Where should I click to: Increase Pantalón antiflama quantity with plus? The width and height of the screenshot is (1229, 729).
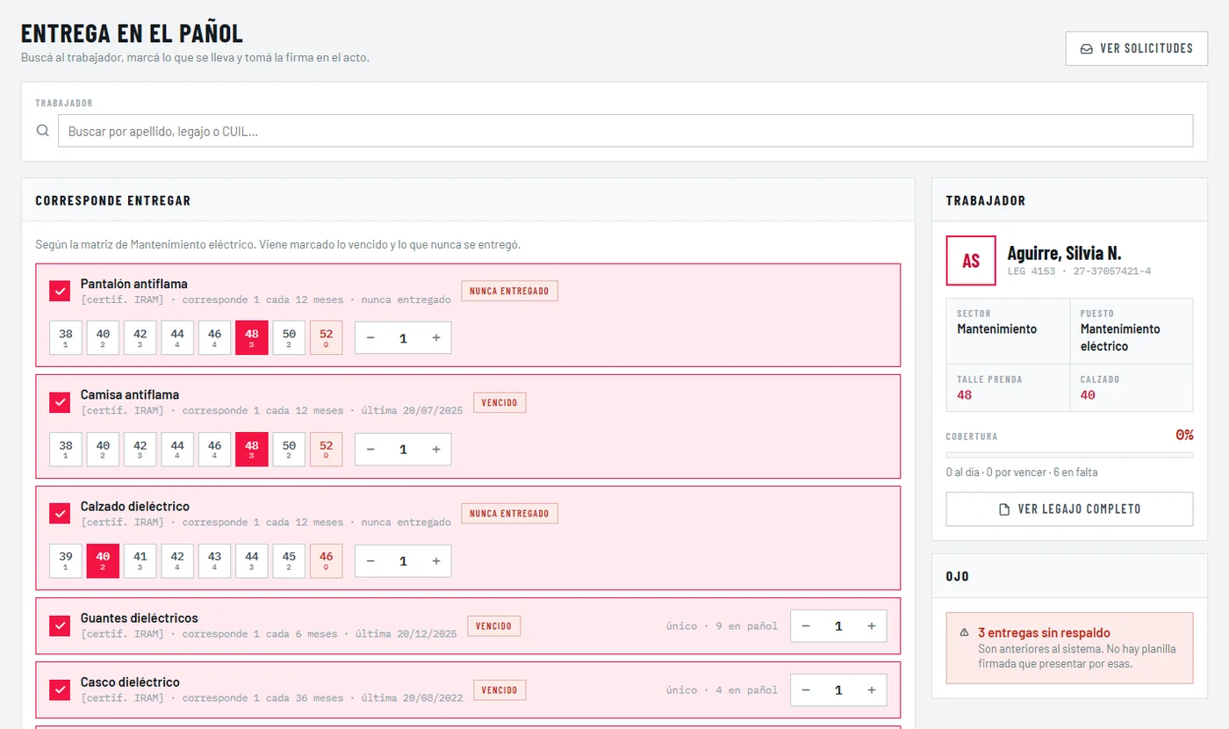click(x=436, y=338)
